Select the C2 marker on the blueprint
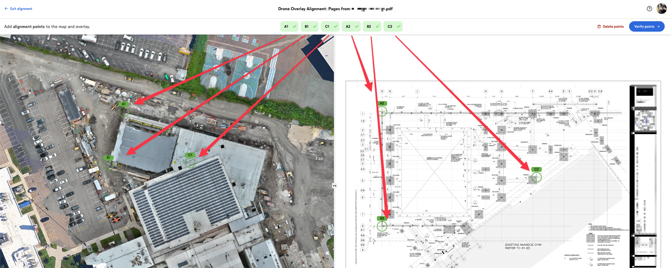Viewport: 671px width, 268px height. pos(536,177)
